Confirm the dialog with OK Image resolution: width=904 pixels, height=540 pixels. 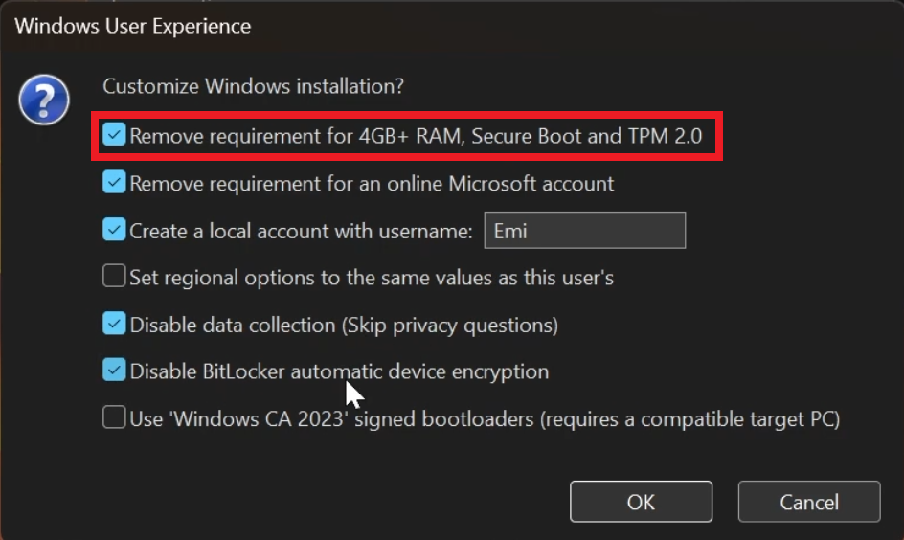point(641,502)
